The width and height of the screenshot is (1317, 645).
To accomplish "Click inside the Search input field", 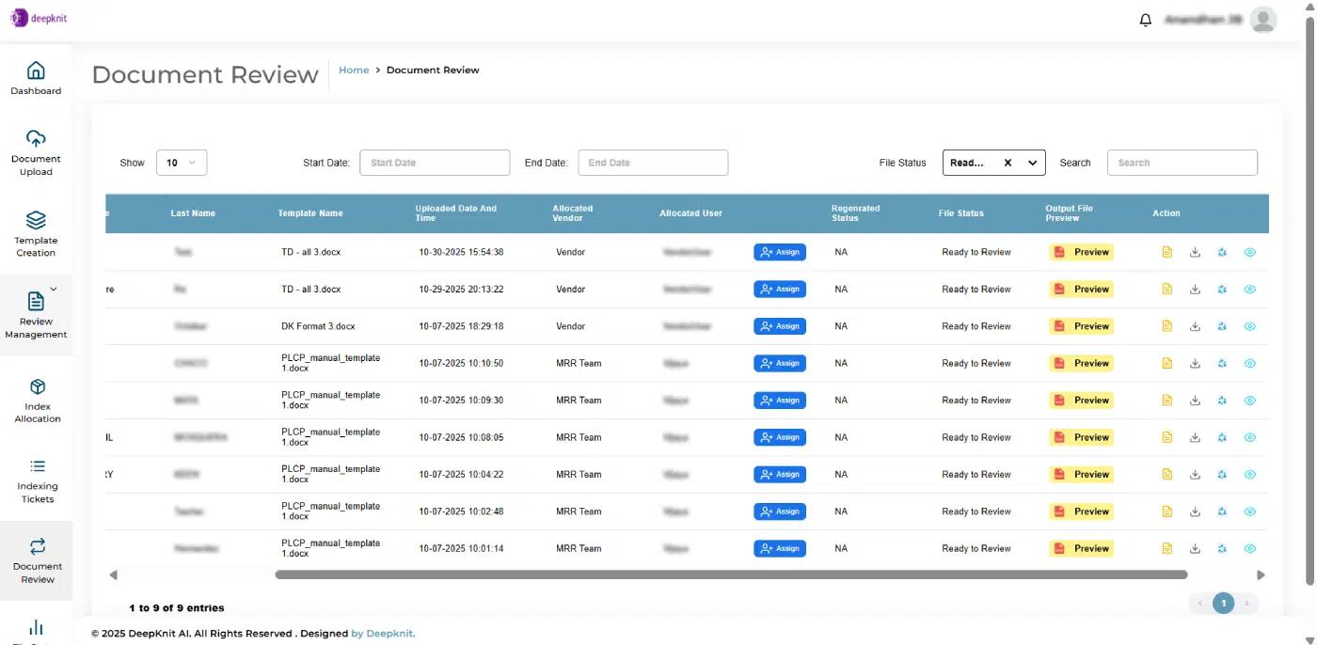I will (x=1182, y=162).
